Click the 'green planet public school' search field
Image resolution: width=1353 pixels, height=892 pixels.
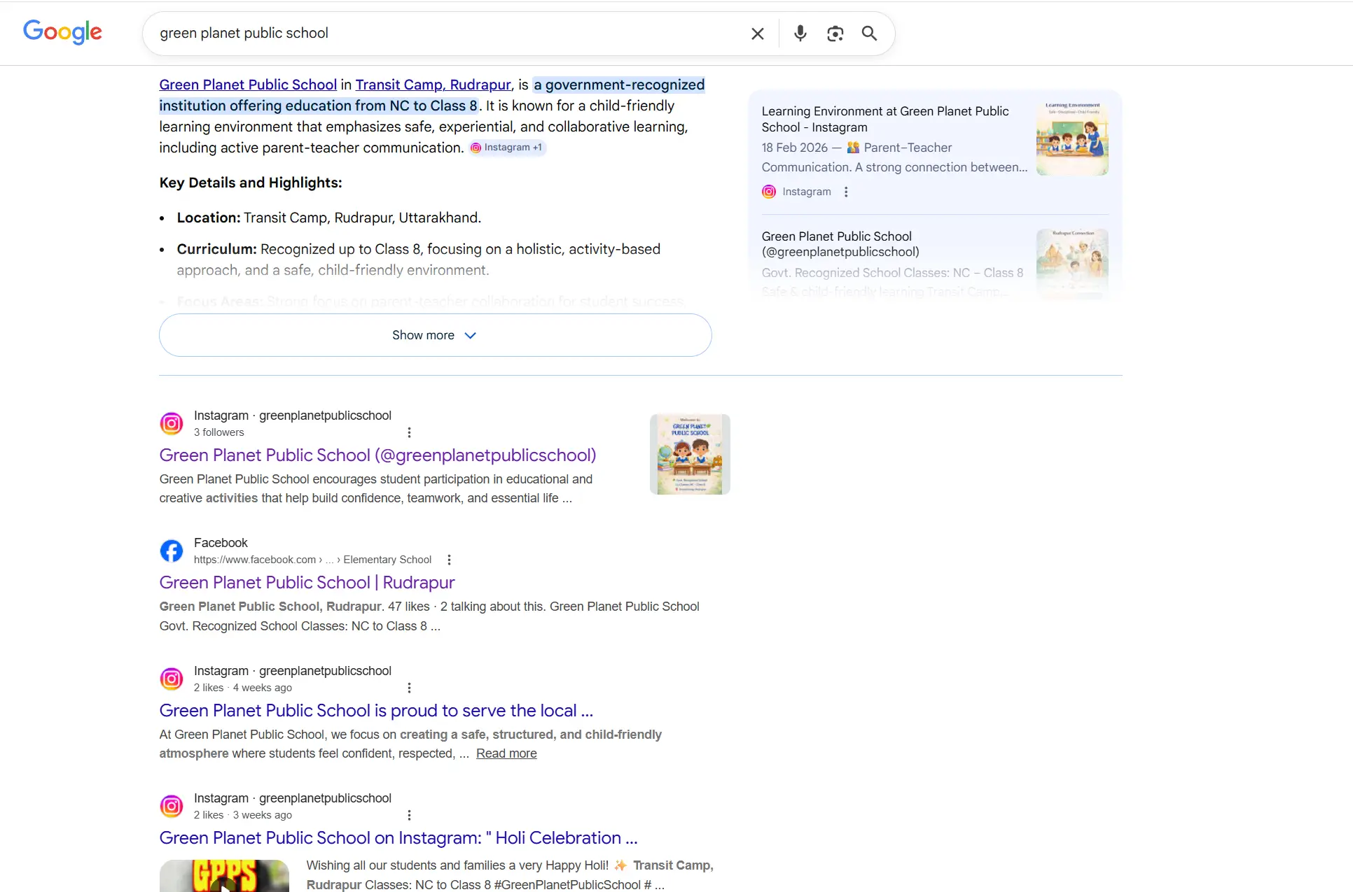(x=448, y=34)
